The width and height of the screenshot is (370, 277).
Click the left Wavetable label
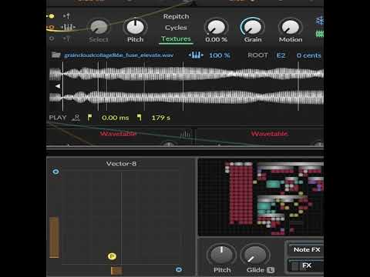click(118, 134)
